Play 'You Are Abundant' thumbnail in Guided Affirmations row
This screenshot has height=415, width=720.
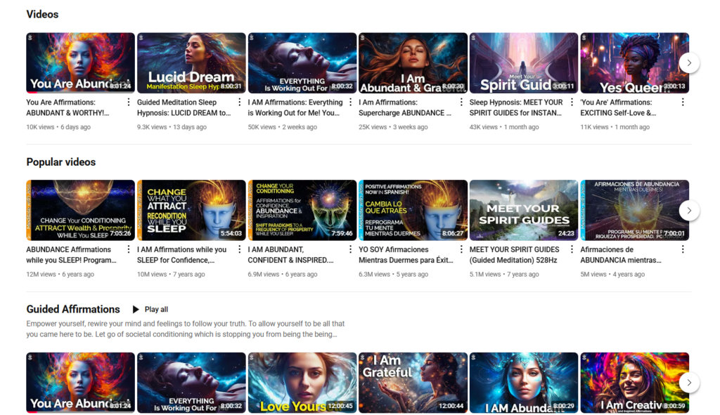pos(80,383)
